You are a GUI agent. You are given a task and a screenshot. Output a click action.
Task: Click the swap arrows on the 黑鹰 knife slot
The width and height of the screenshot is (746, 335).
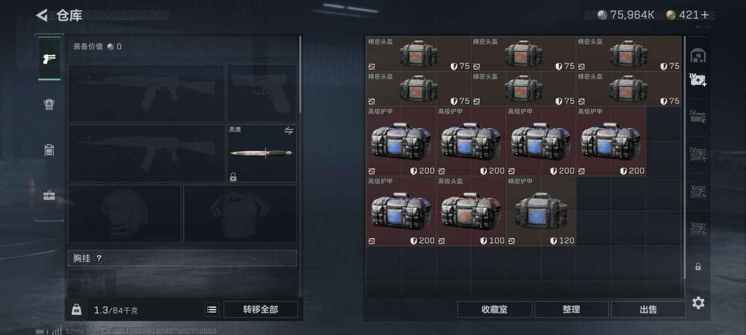click(x=289, y=131)
